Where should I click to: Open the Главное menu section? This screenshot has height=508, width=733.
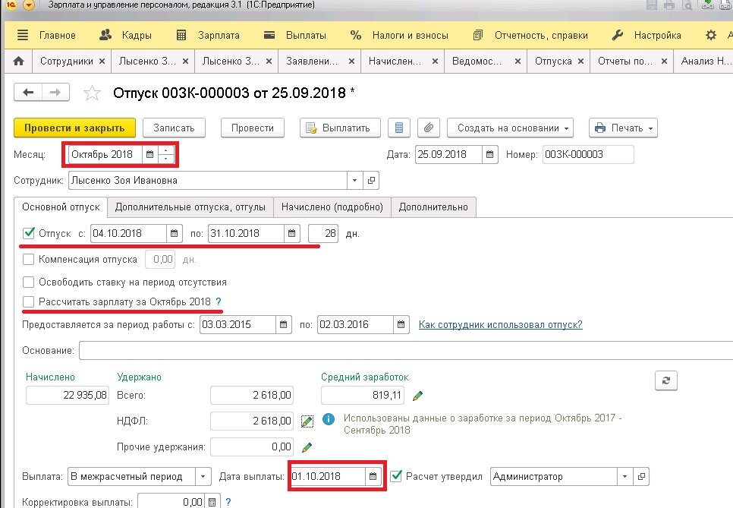(x=46, y=35)
